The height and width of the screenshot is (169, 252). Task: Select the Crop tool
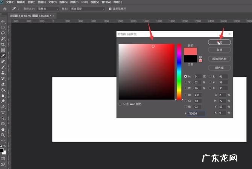[3, 44]
